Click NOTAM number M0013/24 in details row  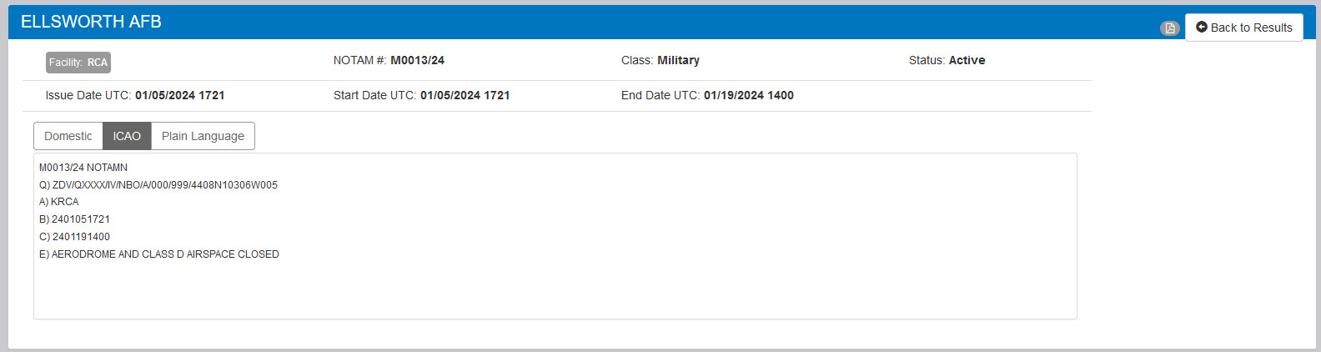click(x=417, y=60)
